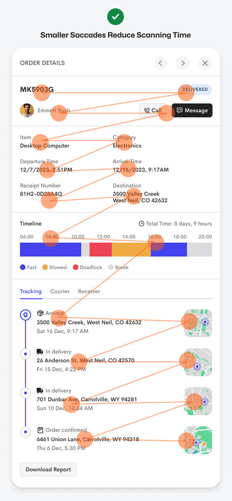Click the red Deadlock segment in timeline
The image size is (232, 501).
point(101,250)
